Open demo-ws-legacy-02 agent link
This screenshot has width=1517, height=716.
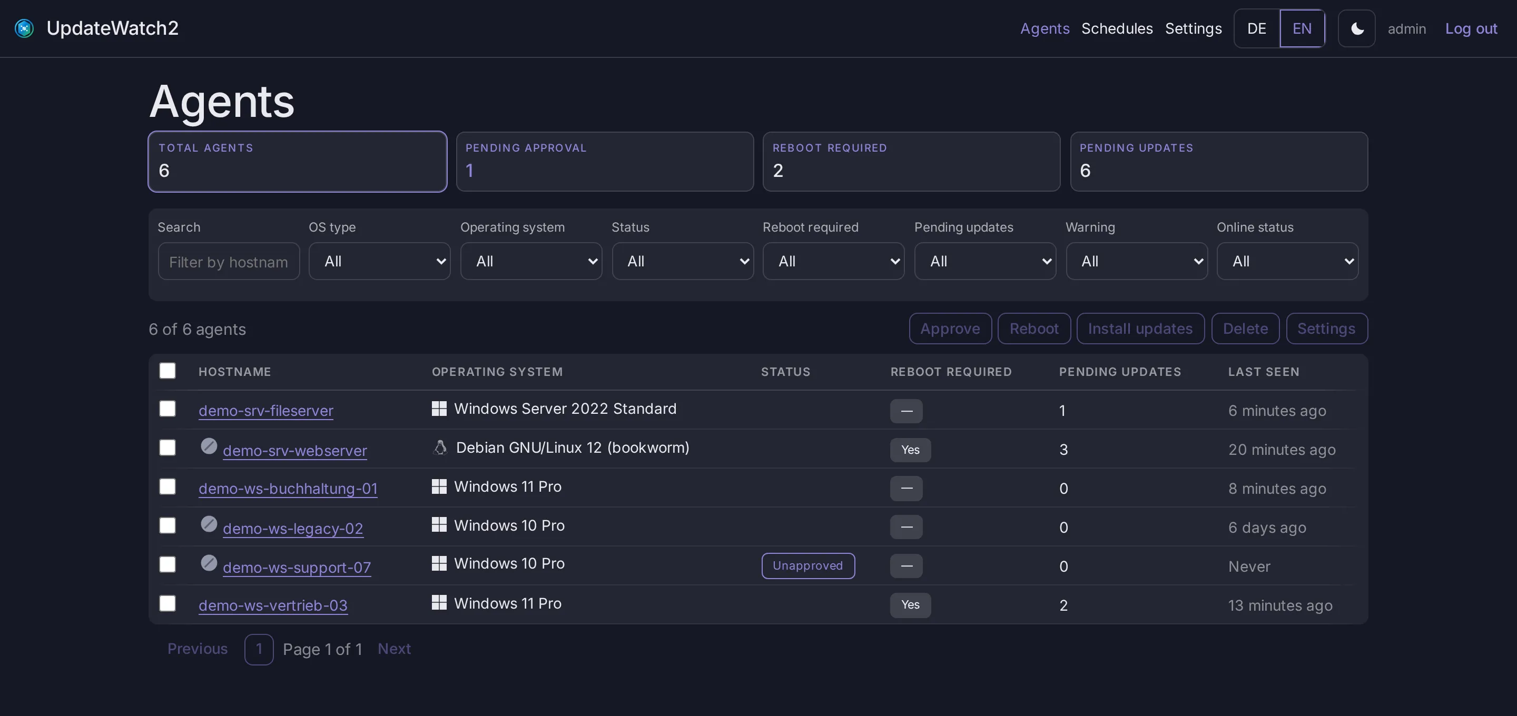(293, 528)
